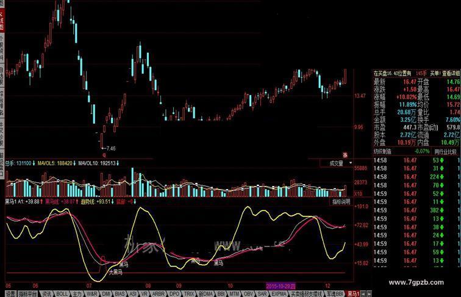Click latest price 16.47 beside 最新

[410, 82]
